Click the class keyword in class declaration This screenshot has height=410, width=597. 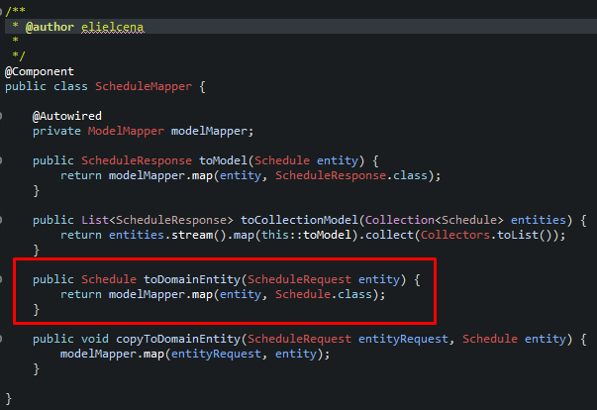click(70, 86)
